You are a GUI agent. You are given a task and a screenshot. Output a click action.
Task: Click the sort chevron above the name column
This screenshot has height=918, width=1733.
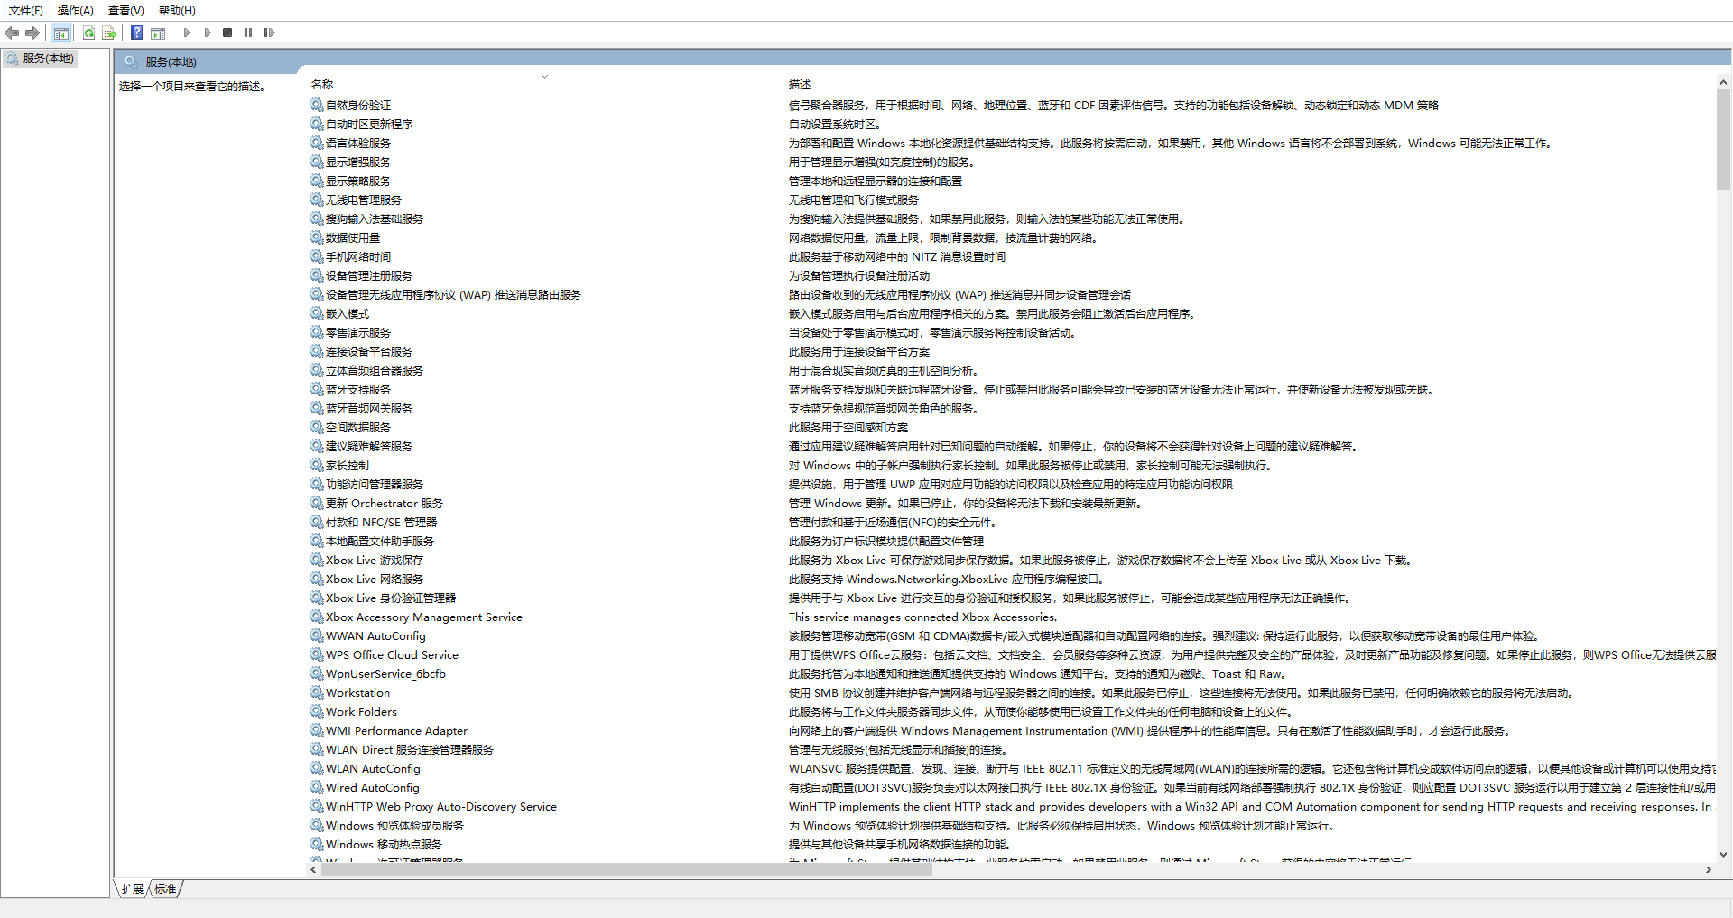click(544, 77)
